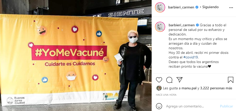Click manu.pal's small avatar beside likes
This screenshot has height=111, width=236.
click(x=159, y=88)
